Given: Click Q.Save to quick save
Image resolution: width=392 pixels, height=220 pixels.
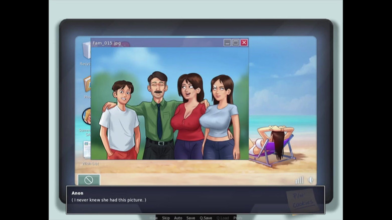Looking at the screenshot, I should (206, 218).
